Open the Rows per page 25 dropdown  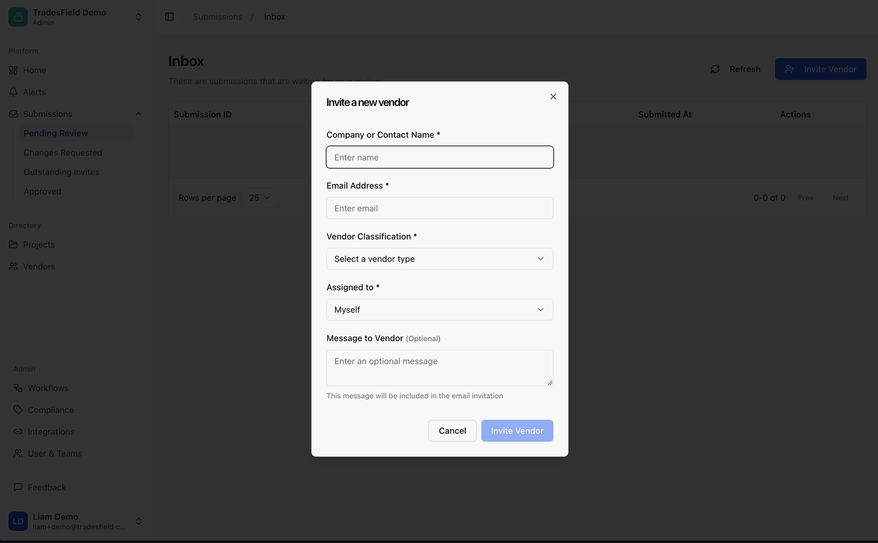[260, 198]
